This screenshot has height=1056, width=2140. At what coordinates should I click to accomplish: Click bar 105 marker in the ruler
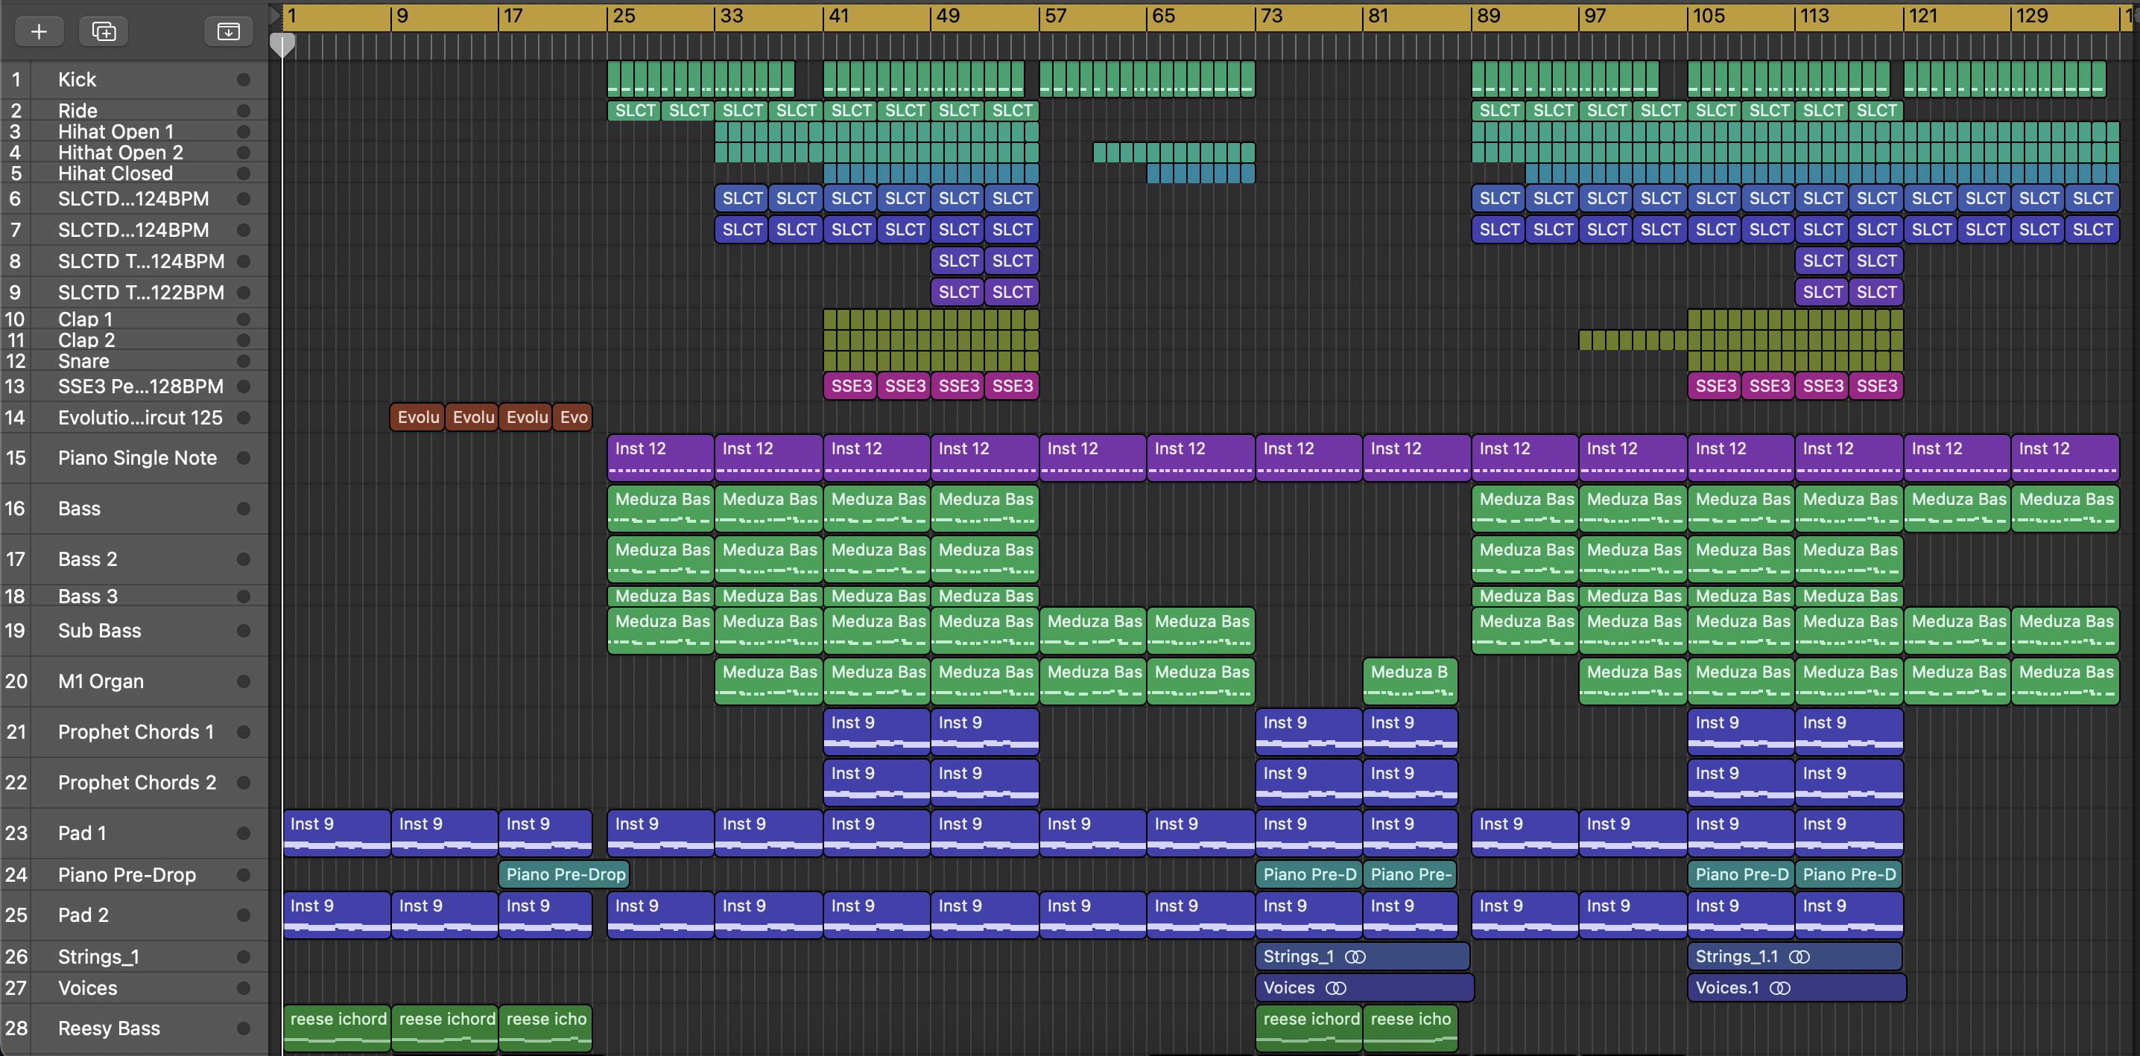coord(1708,16)
